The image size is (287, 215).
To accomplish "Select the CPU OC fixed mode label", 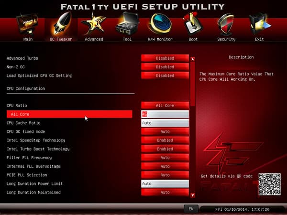I will pyautogui.click(x=26, y=132).
